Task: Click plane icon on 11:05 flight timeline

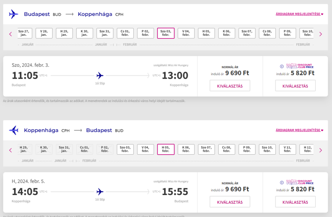Action: coord(100,76)
